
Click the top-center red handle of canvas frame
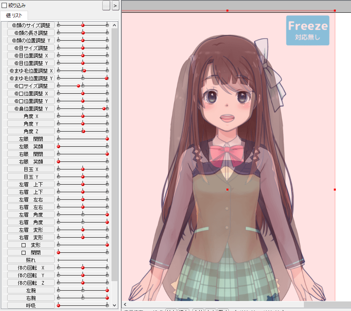227,10
